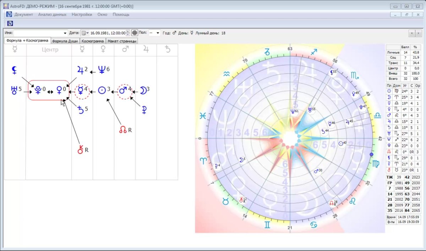426x251 pixels.
Task: Click the red Chiron symbol in formula
Action: click(80, 150)
